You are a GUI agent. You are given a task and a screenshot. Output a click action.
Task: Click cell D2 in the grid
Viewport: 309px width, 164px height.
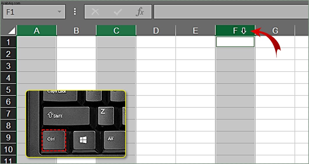coord(156,54)
